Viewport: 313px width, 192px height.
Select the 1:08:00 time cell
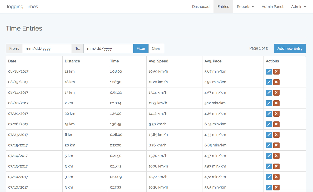point(127,72)
